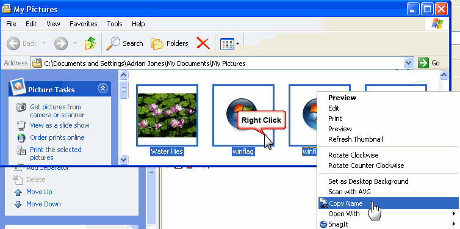Click the Order prints online globe icon
This screenshot has height=229, width=460.
coord(21,137)
